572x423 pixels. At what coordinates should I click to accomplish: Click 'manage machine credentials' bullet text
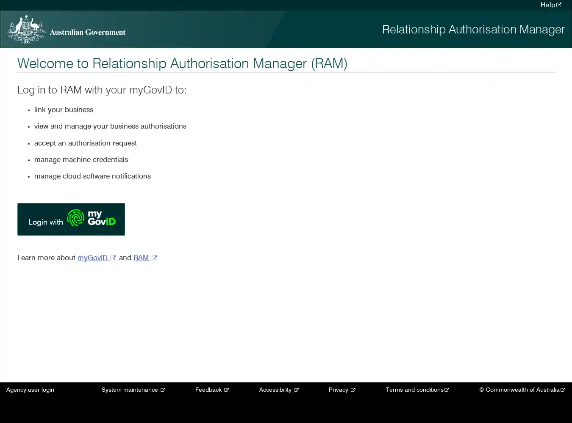[x=81, y=160]
